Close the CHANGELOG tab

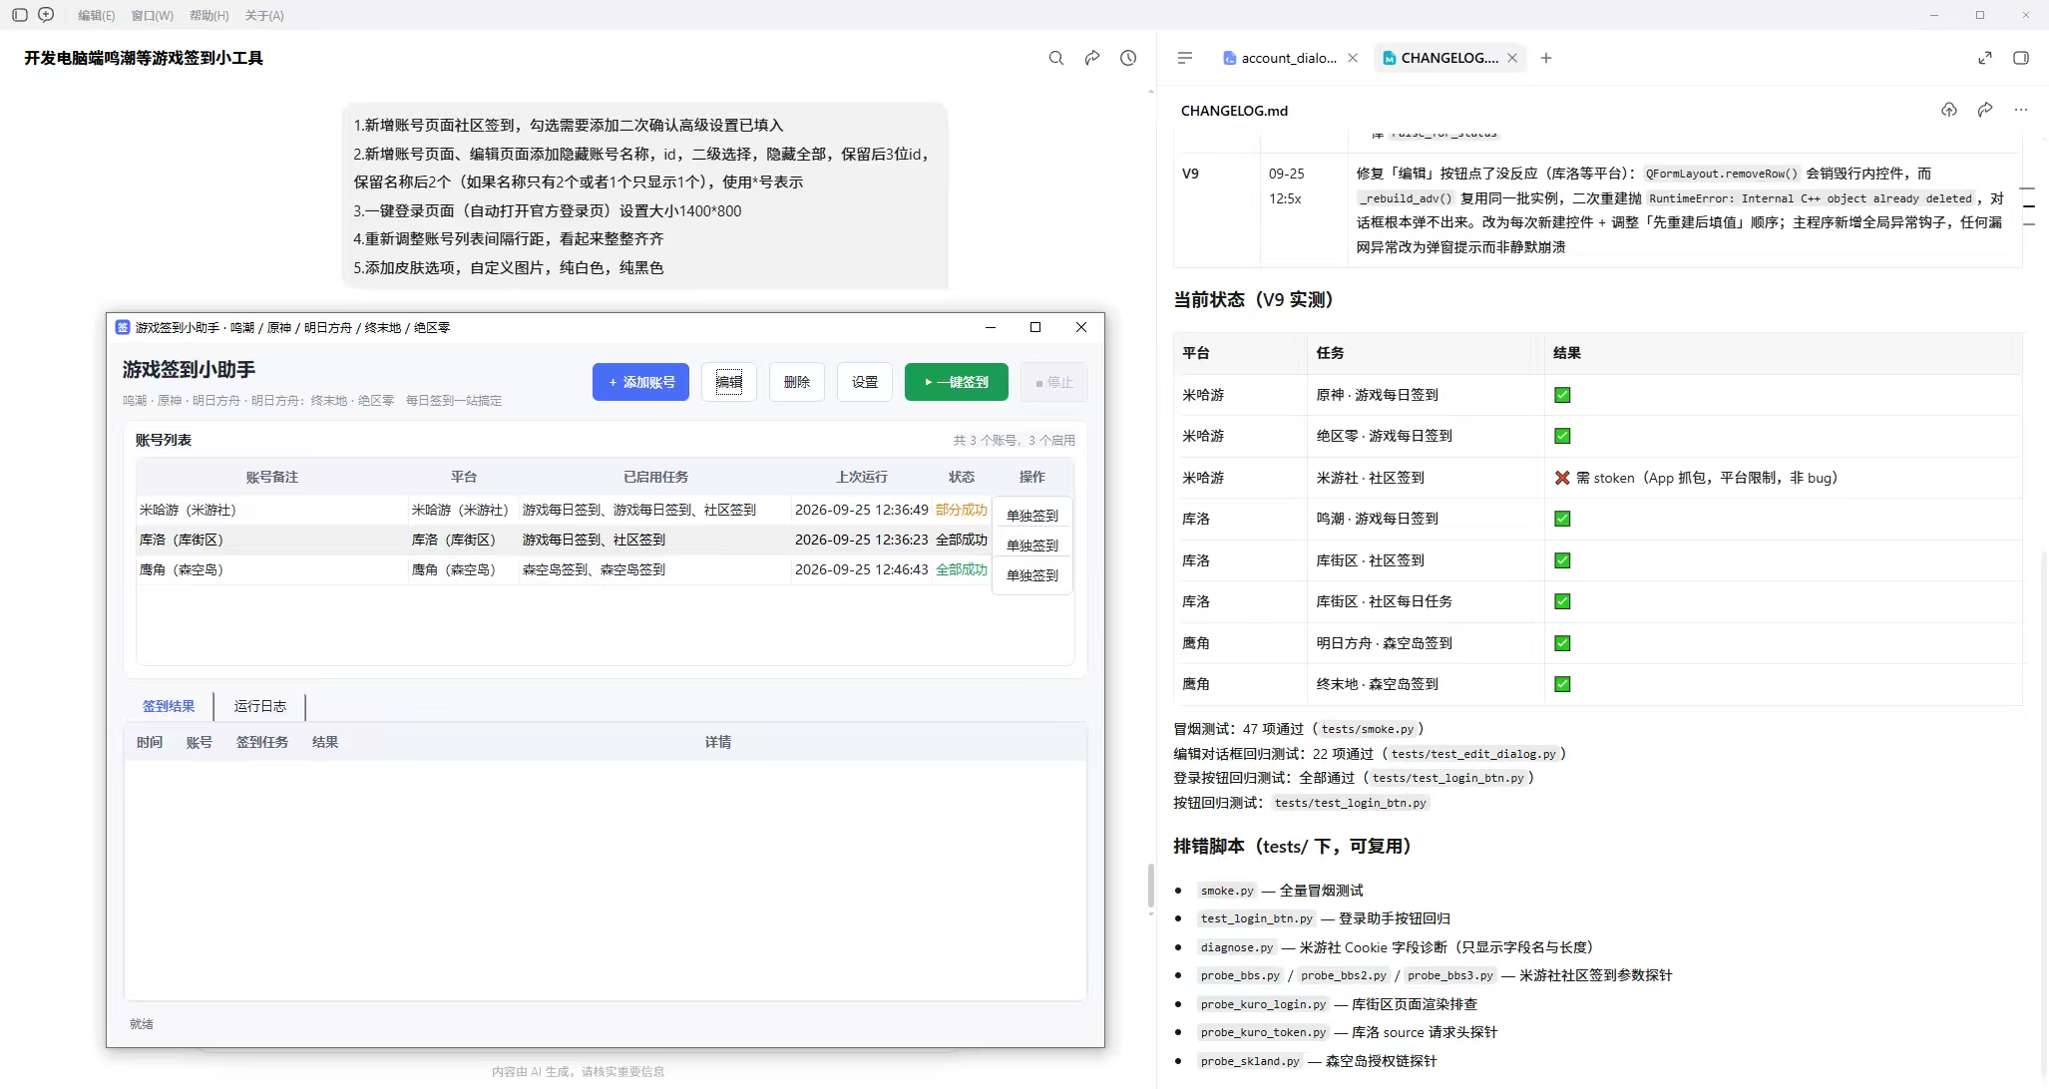1512,58
